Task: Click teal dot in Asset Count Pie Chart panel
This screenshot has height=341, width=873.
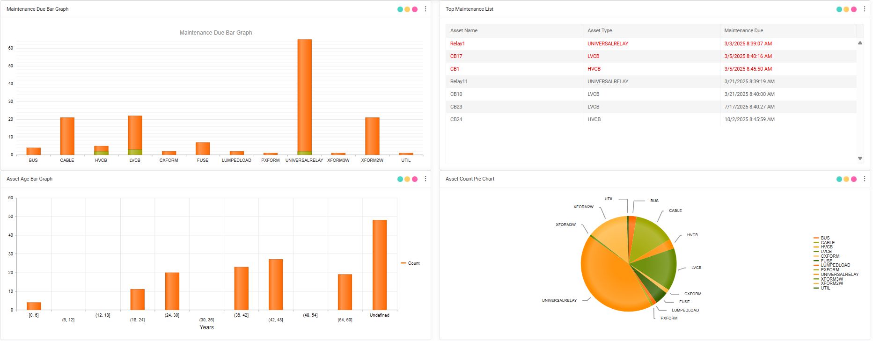Action: (839, 179)
